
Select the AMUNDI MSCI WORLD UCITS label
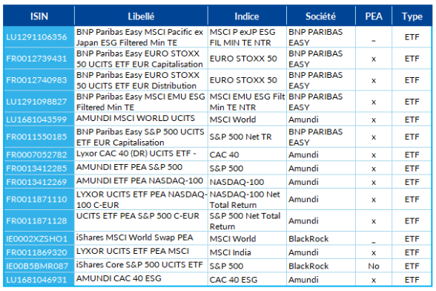coord(136,118)
